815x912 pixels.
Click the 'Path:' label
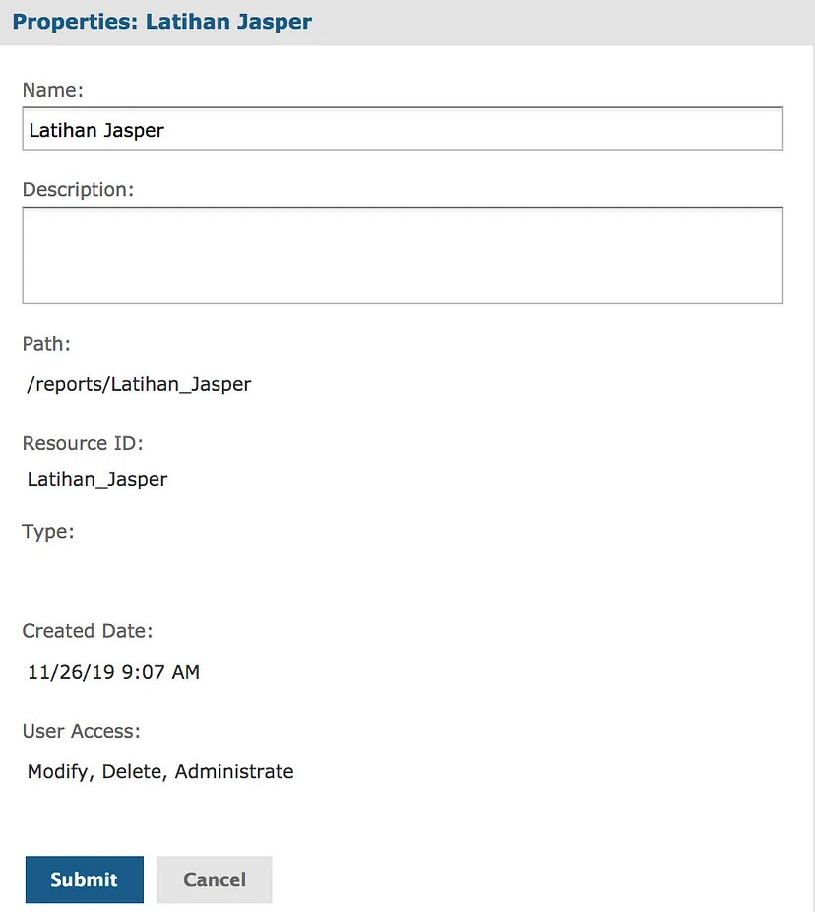[x=46, y=343]
